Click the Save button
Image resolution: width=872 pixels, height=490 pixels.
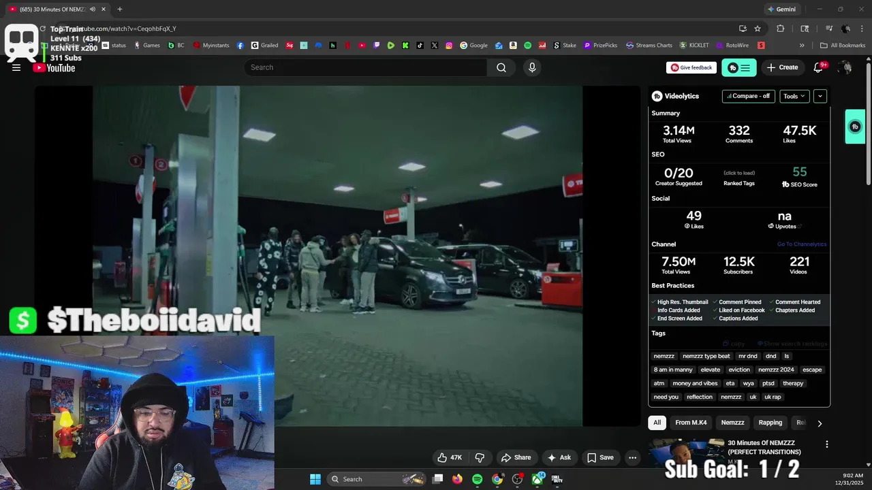pyautogui.click(x=600, y=457)
